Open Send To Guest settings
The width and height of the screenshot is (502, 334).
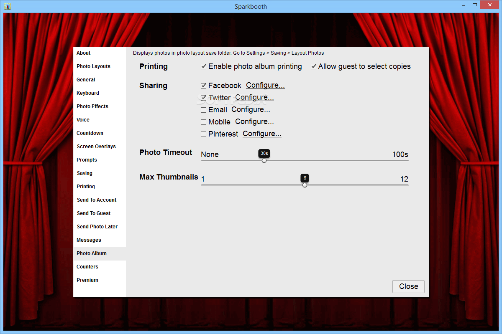[100, 213]
